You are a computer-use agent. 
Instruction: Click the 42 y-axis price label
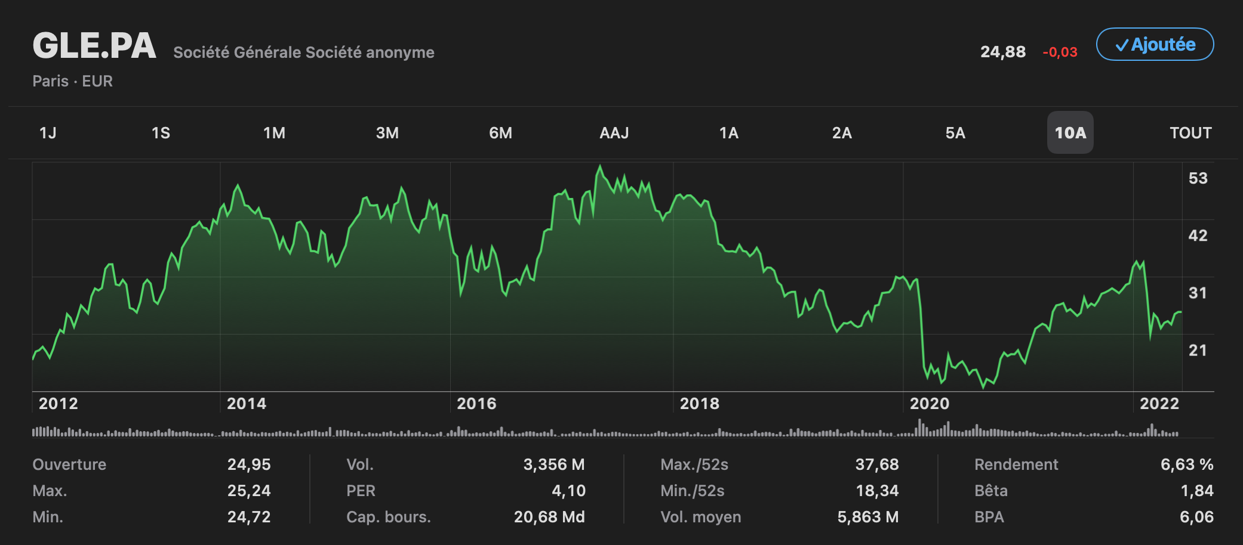[1198, 236]
